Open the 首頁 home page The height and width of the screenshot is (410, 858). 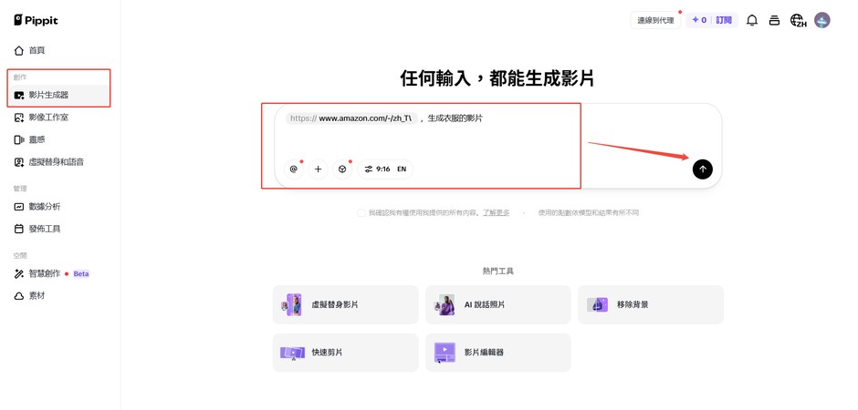click(x=59, y=50)
